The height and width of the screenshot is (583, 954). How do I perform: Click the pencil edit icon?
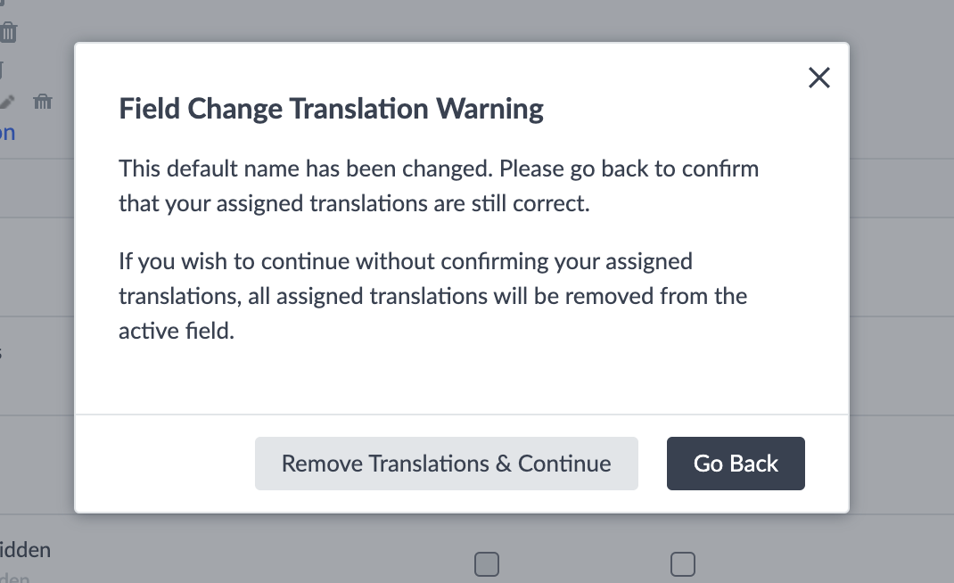click(7, 102)
